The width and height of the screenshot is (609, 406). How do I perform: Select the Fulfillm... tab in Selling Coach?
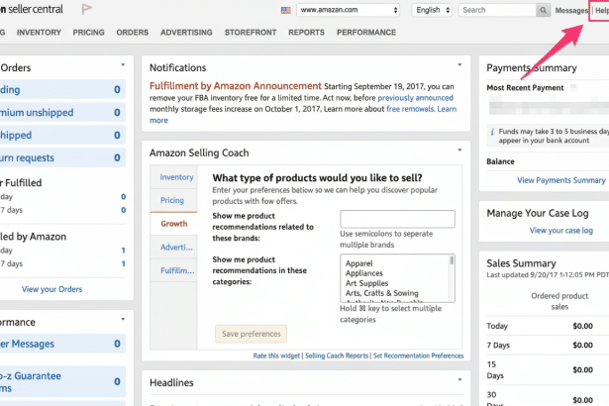174,270
